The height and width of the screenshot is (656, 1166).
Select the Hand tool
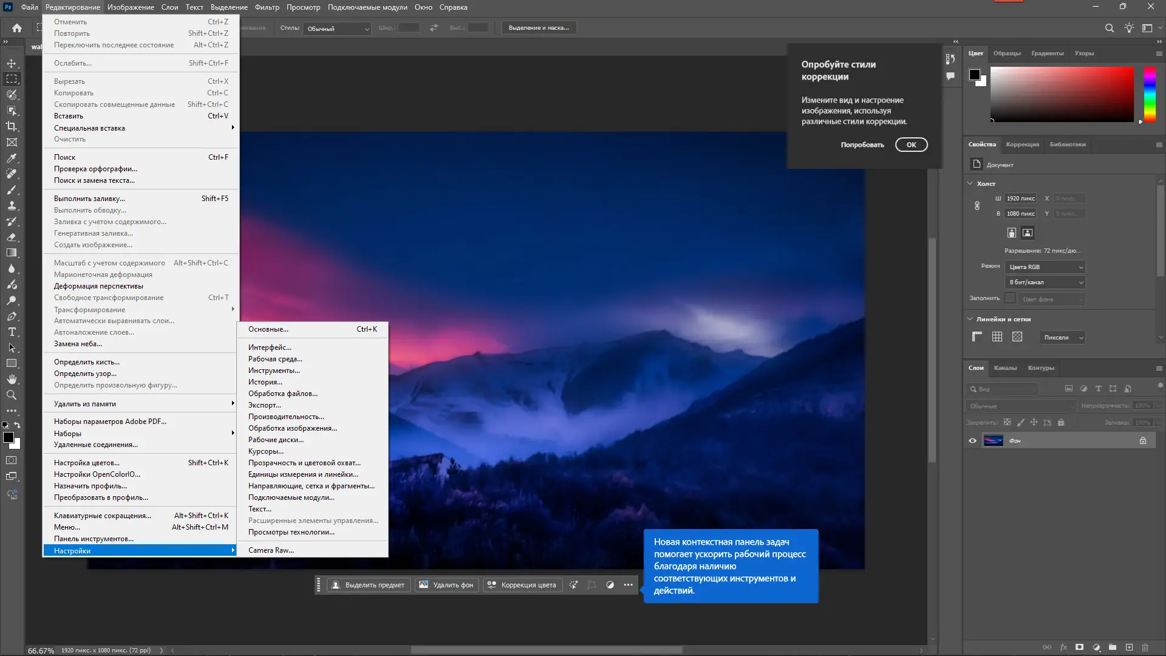12,379
